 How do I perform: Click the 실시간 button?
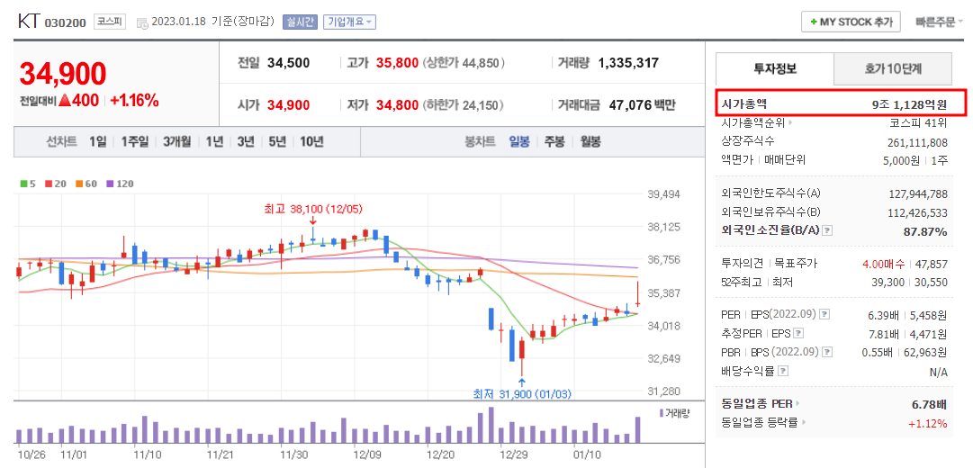point(301,22)
